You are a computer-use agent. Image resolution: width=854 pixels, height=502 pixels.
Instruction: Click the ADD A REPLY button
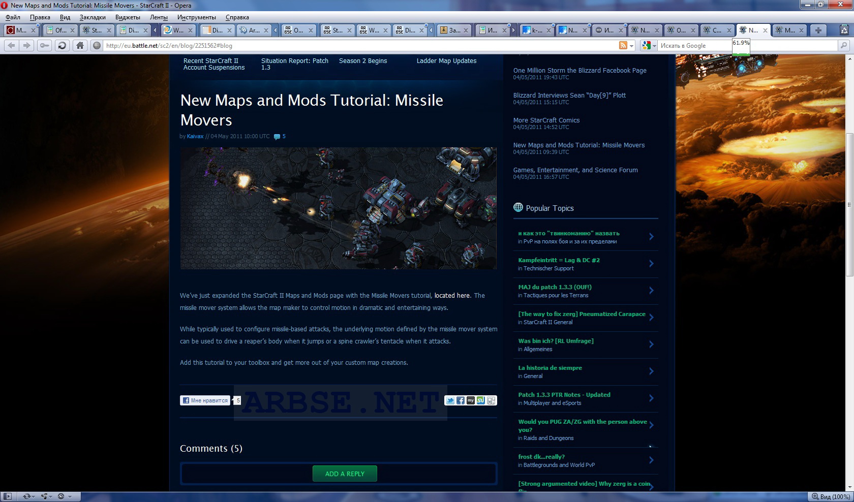pyautogui.click(x=345, y=474)
